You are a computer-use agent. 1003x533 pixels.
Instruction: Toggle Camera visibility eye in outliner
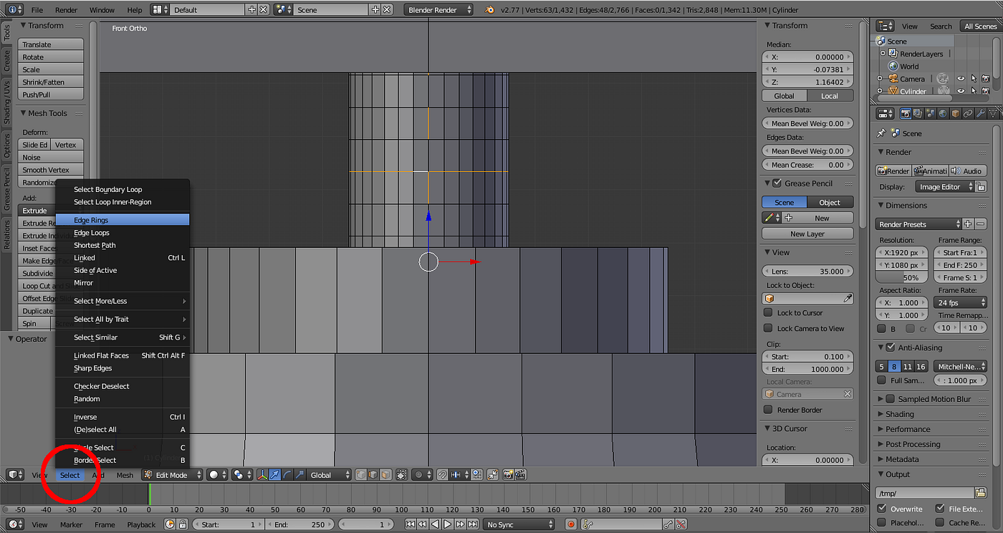[961, 79]
